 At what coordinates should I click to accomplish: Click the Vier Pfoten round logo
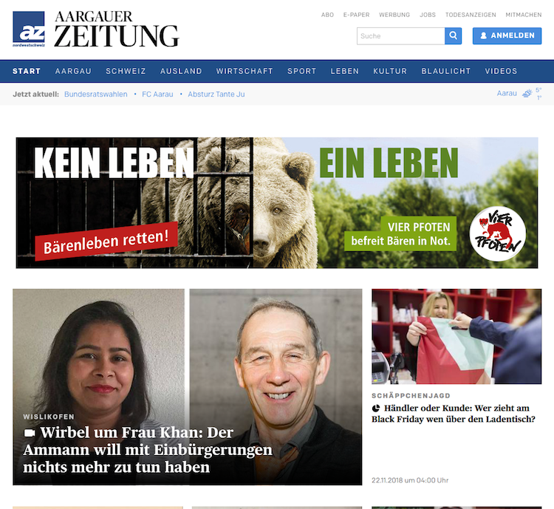497,234
